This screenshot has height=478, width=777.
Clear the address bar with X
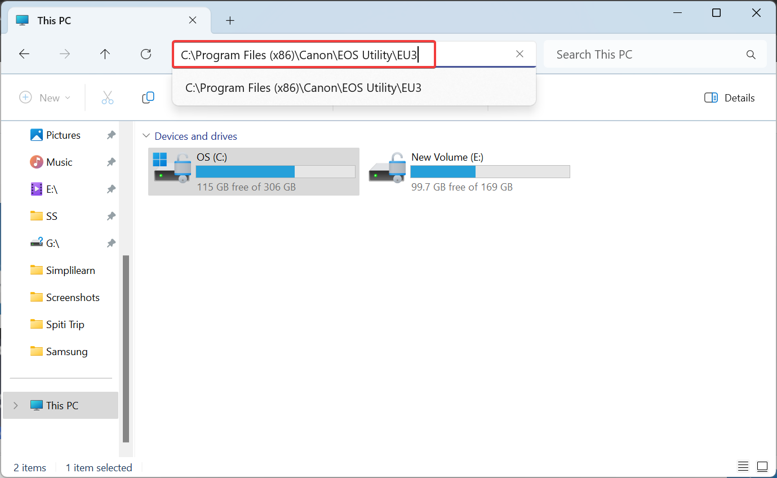coord(520,54)
